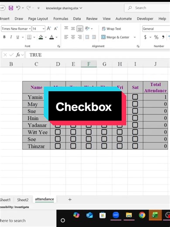Check Sue's Sat checkbox
This screenshot has height=227, width=170.
(135, 111)
